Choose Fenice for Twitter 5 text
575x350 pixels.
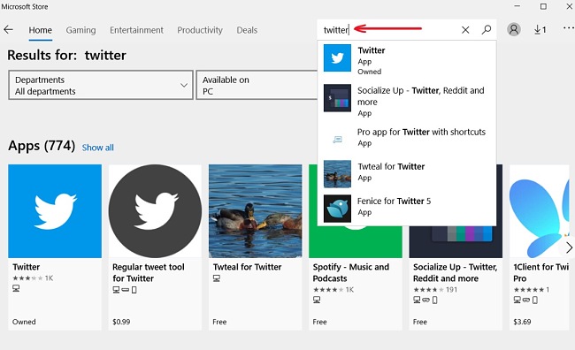click(395, 206)
